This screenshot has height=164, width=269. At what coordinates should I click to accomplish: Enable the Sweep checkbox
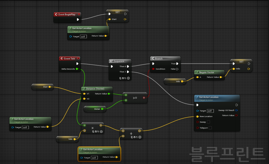pyautogui.click(x=208, y=122)
